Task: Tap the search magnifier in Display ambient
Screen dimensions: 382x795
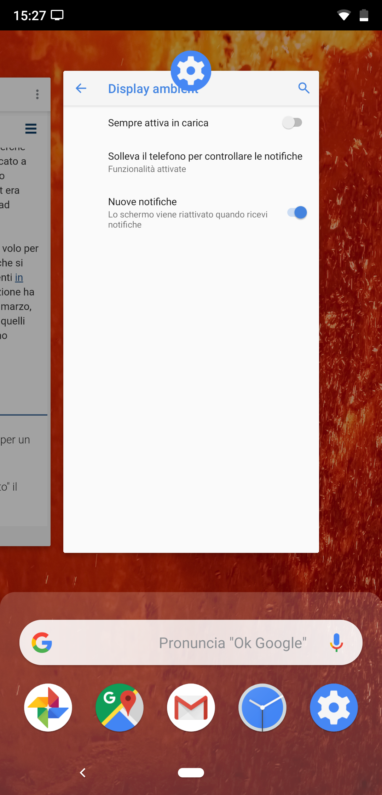Action: coord(304,88)
